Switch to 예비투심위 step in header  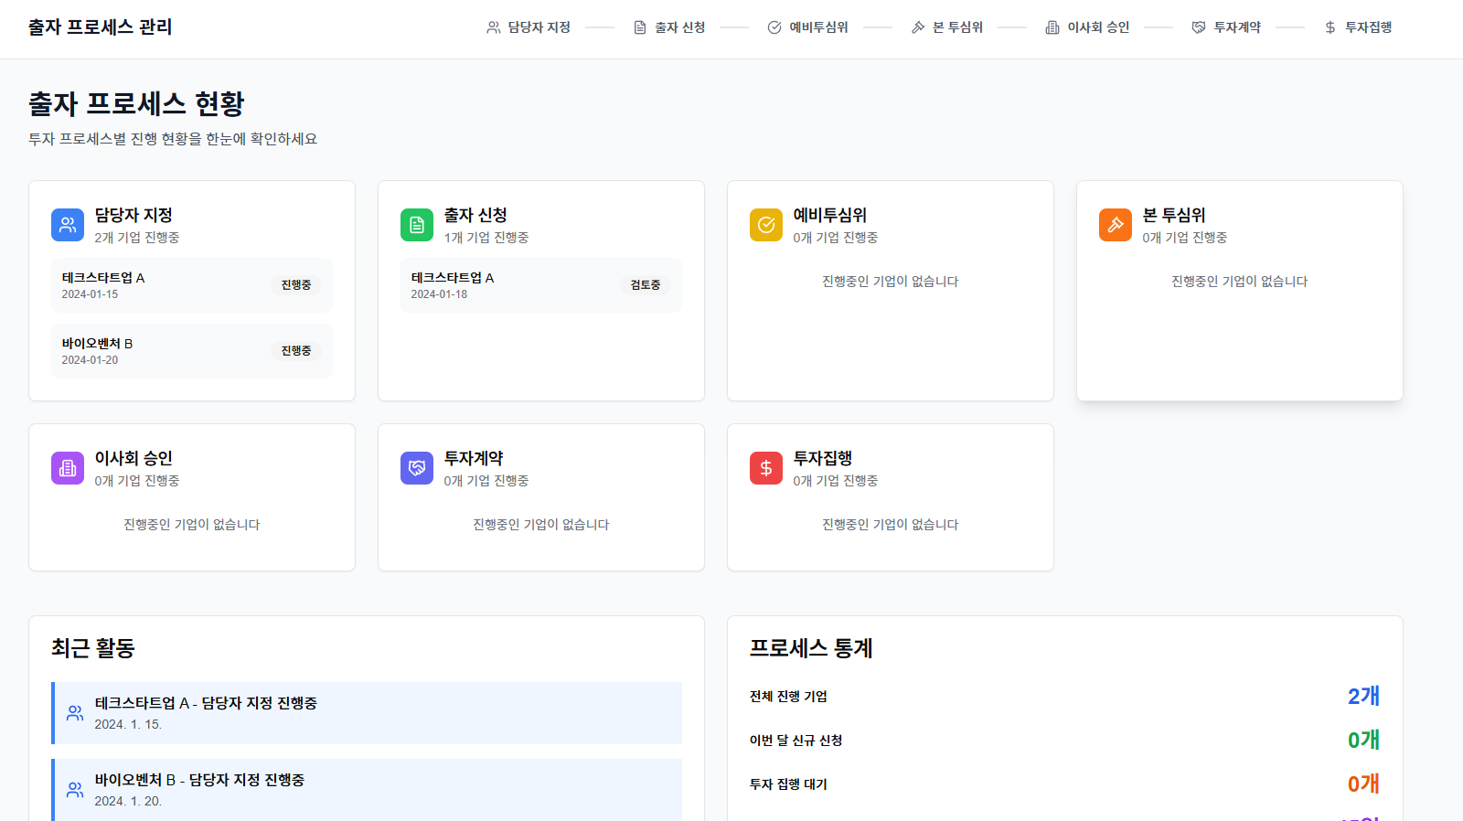pyautogui.click(x=808, y=27)
